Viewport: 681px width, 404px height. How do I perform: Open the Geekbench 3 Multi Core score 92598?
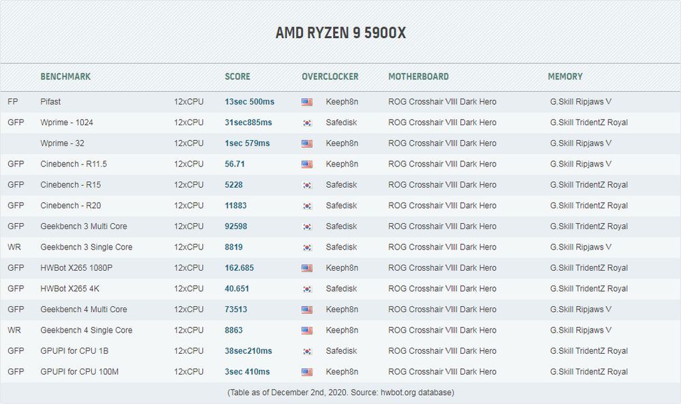[236, 226]
